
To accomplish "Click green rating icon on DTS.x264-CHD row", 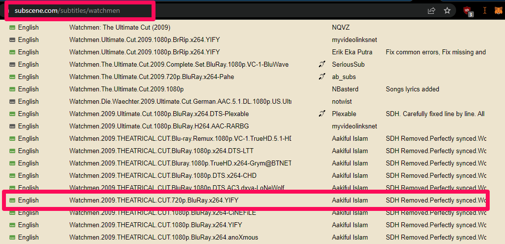I will tap(12, 176).
